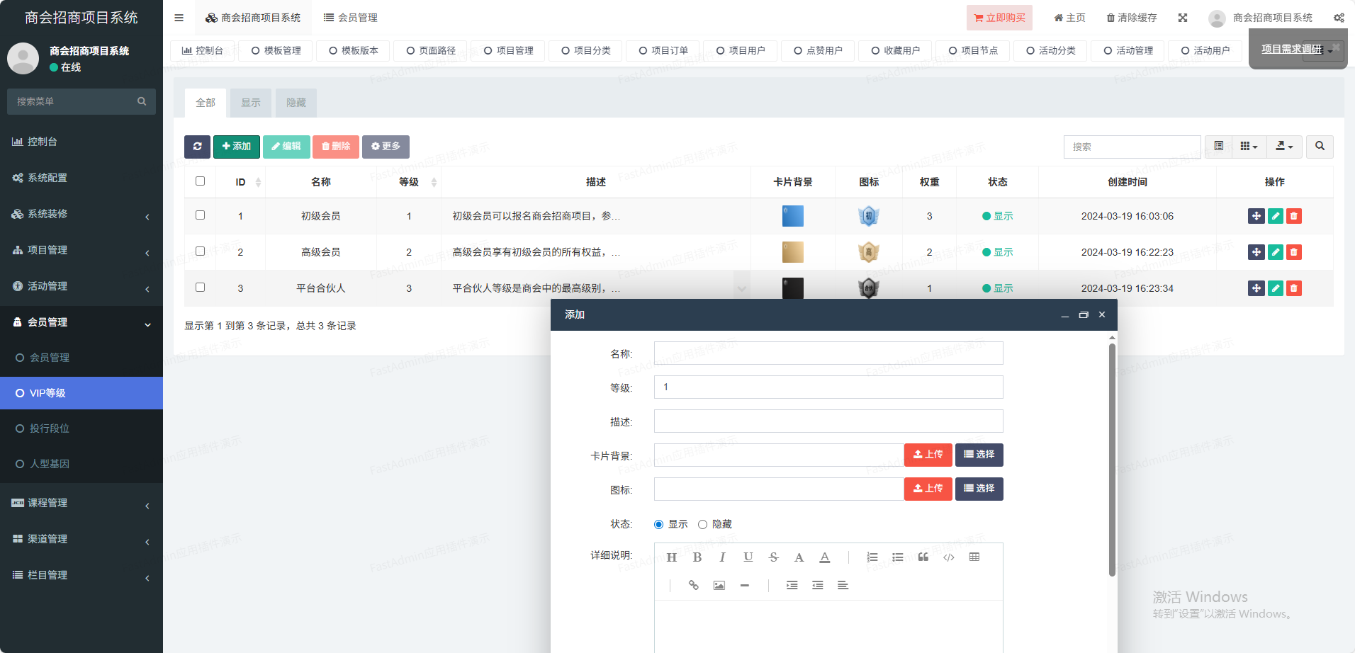Screen dimensions: 1355x653
Task: Click the green edit icon for 初级会员 row
Action: point(1275,216)
